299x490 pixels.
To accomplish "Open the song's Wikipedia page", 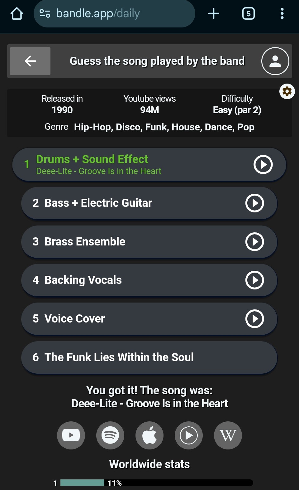I will tap(228, 435).
